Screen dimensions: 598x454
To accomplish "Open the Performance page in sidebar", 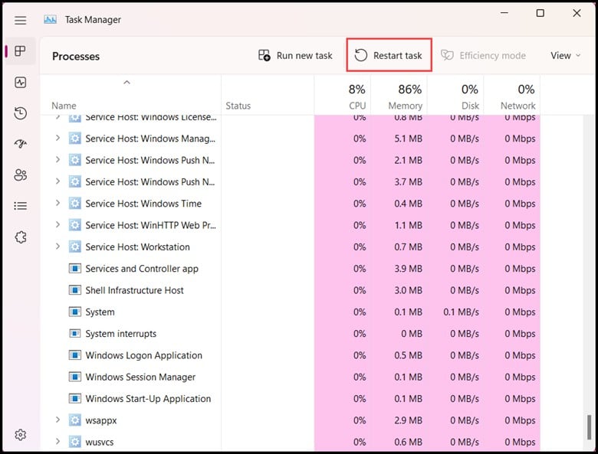I will point(20,82).
